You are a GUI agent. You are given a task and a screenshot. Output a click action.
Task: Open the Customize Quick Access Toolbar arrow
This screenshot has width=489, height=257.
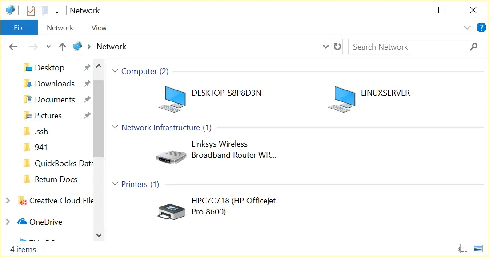pyautogui.click(x=57, y=12)
